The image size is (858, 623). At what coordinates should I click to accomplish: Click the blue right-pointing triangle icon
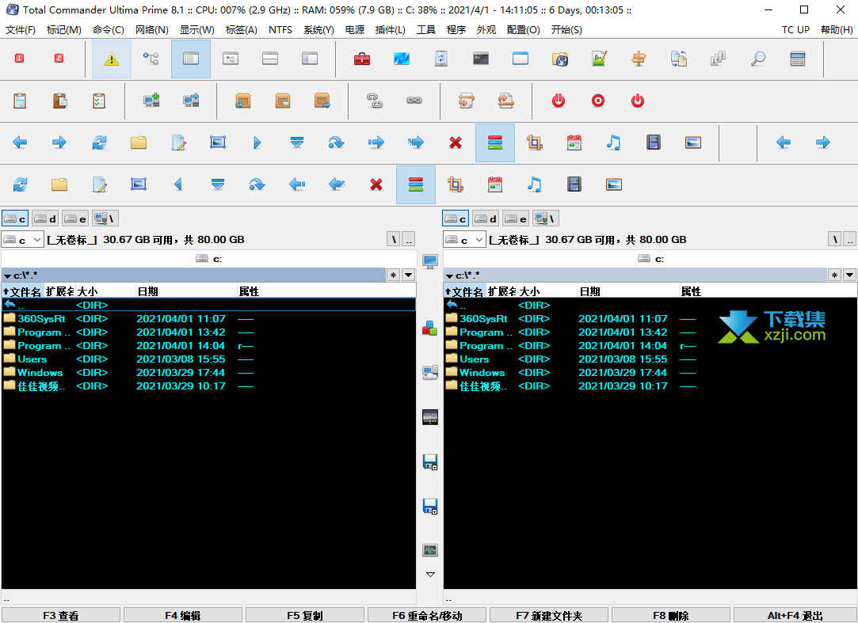257,142
